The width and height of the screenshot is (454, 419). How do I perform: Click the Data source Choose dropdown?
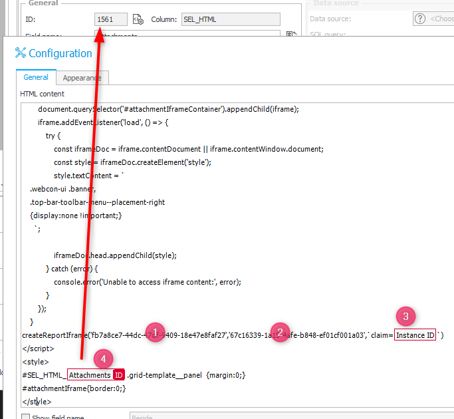point(434,19)
